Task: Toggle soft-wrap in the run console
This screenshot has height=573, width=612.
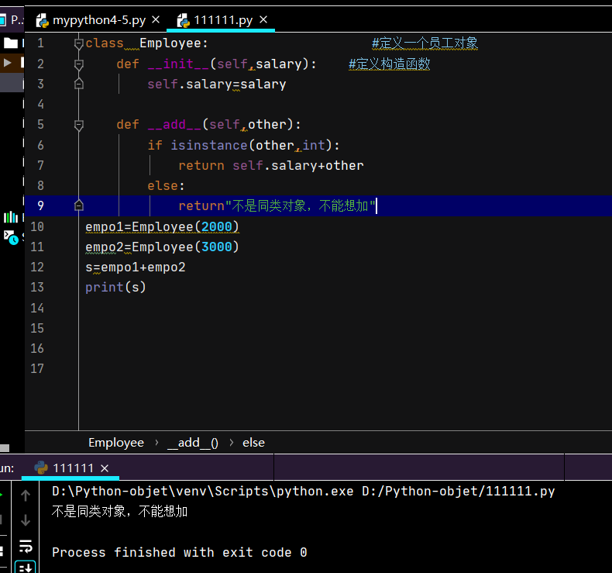Action: 26,546
